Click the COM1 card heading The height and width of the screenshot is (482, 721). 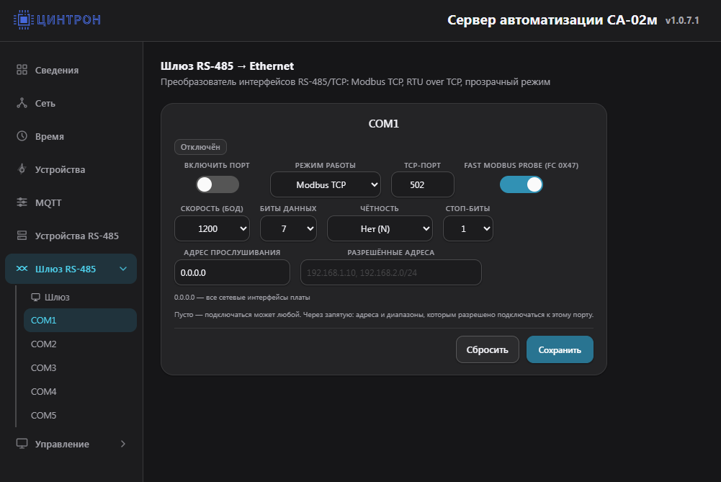pos(383,124)
